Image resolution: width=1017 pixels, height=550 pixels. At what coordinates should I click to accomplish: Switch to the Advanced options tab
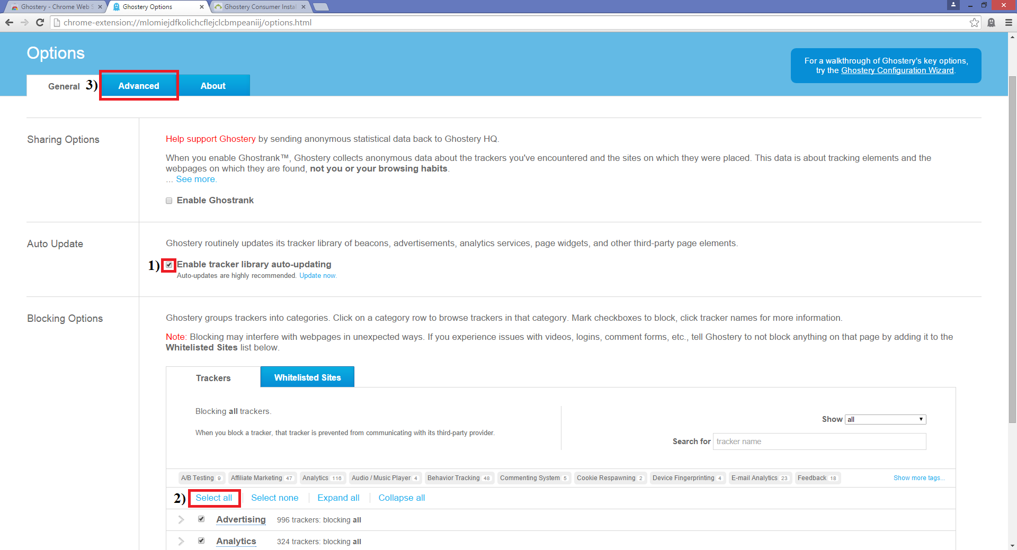tap(139, 86)
